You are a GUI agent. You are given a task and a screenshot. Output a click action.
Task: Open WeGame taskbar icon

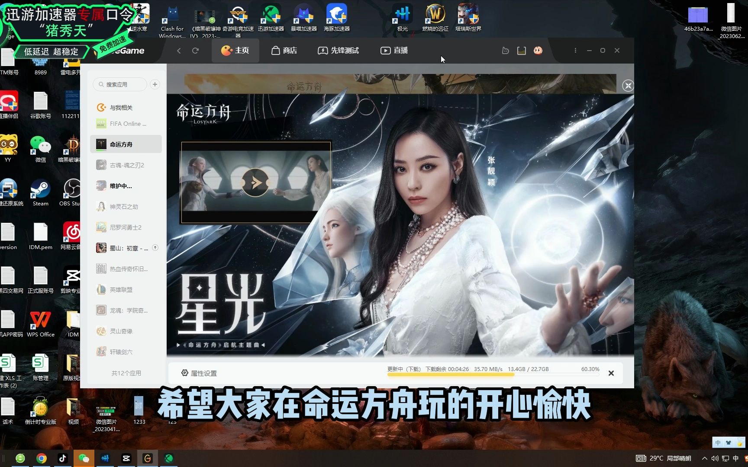(x=148, y=458)
